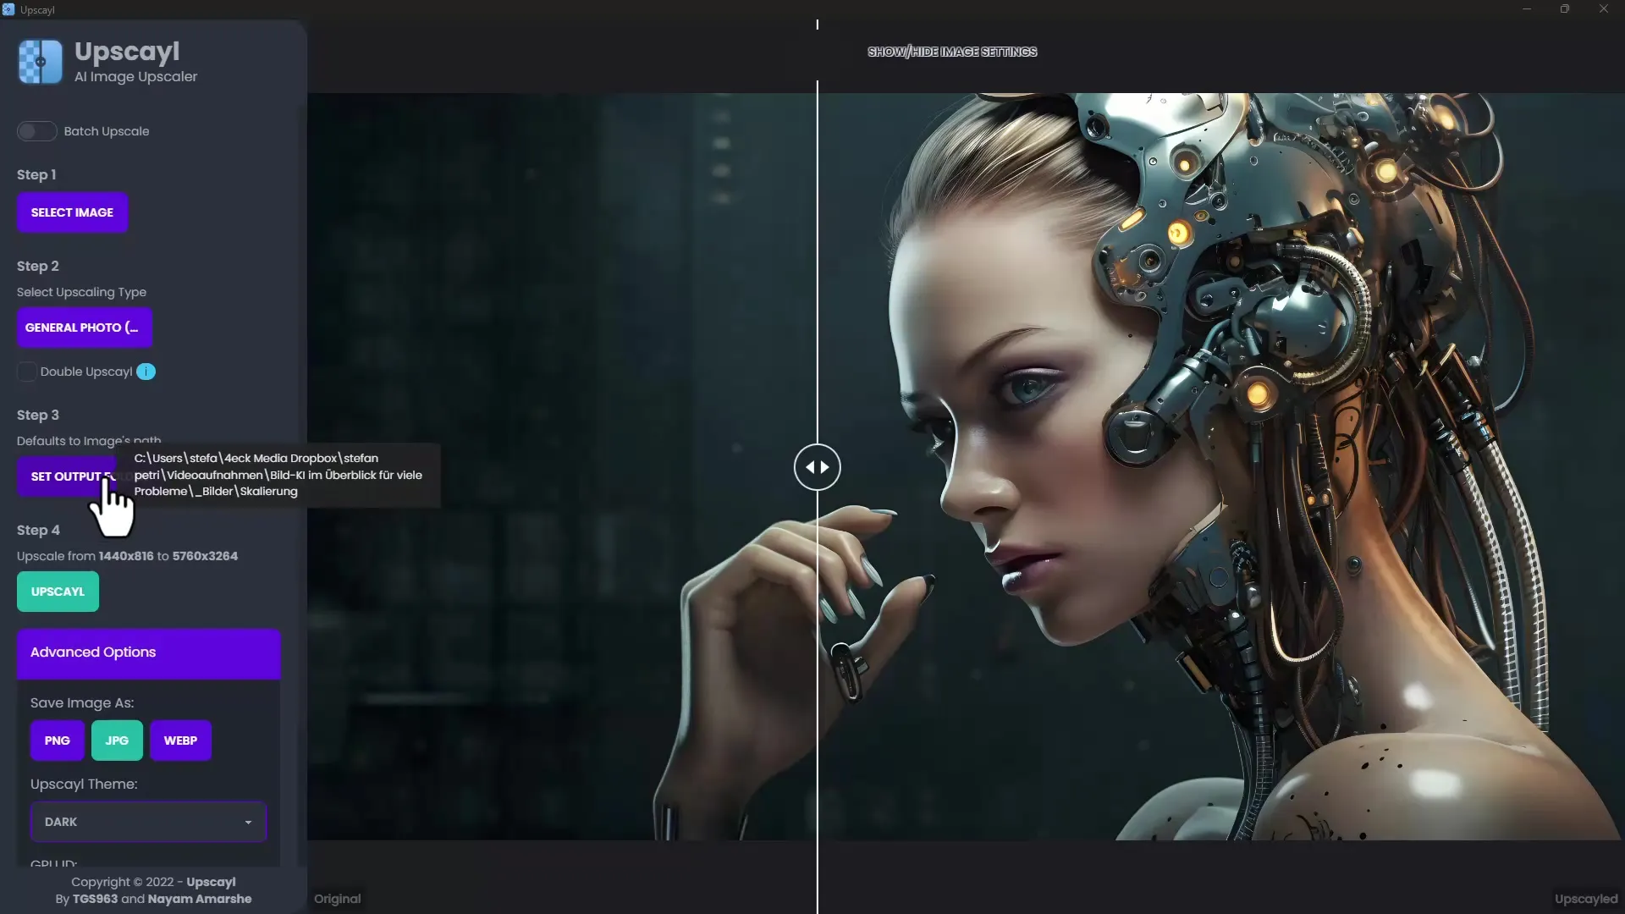The image size is (1625, 914).
Task: Click the upscale resolution info text
Action: pos(127,556)
